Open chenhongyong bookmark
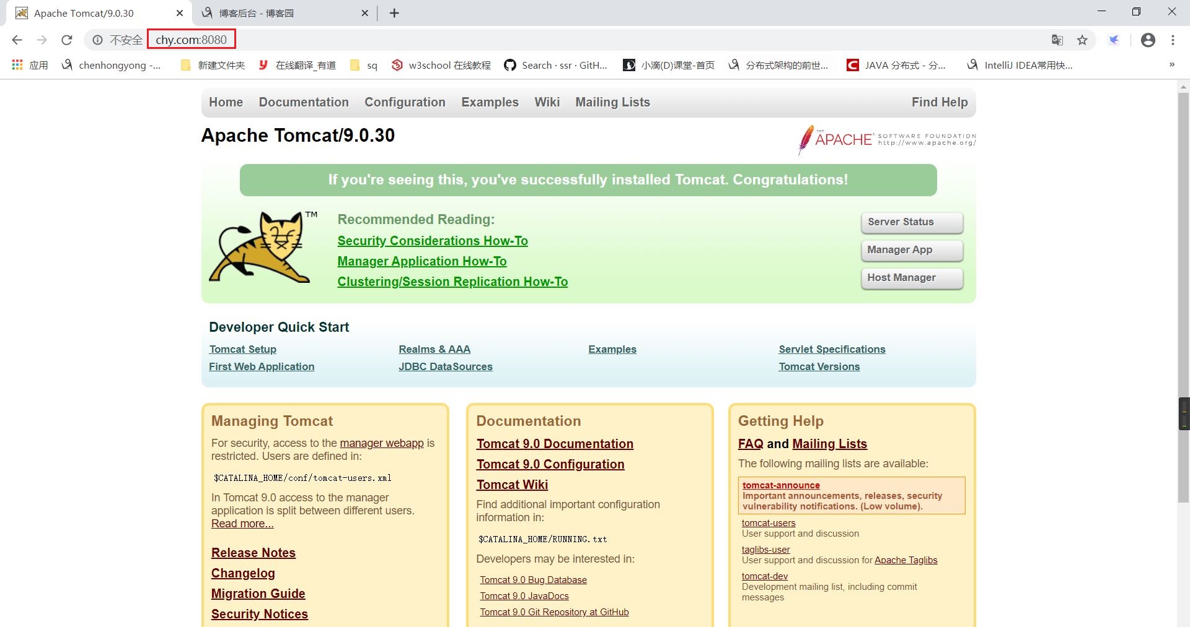The width and height of the screenshot is (1190, 627). click(111, 65)
